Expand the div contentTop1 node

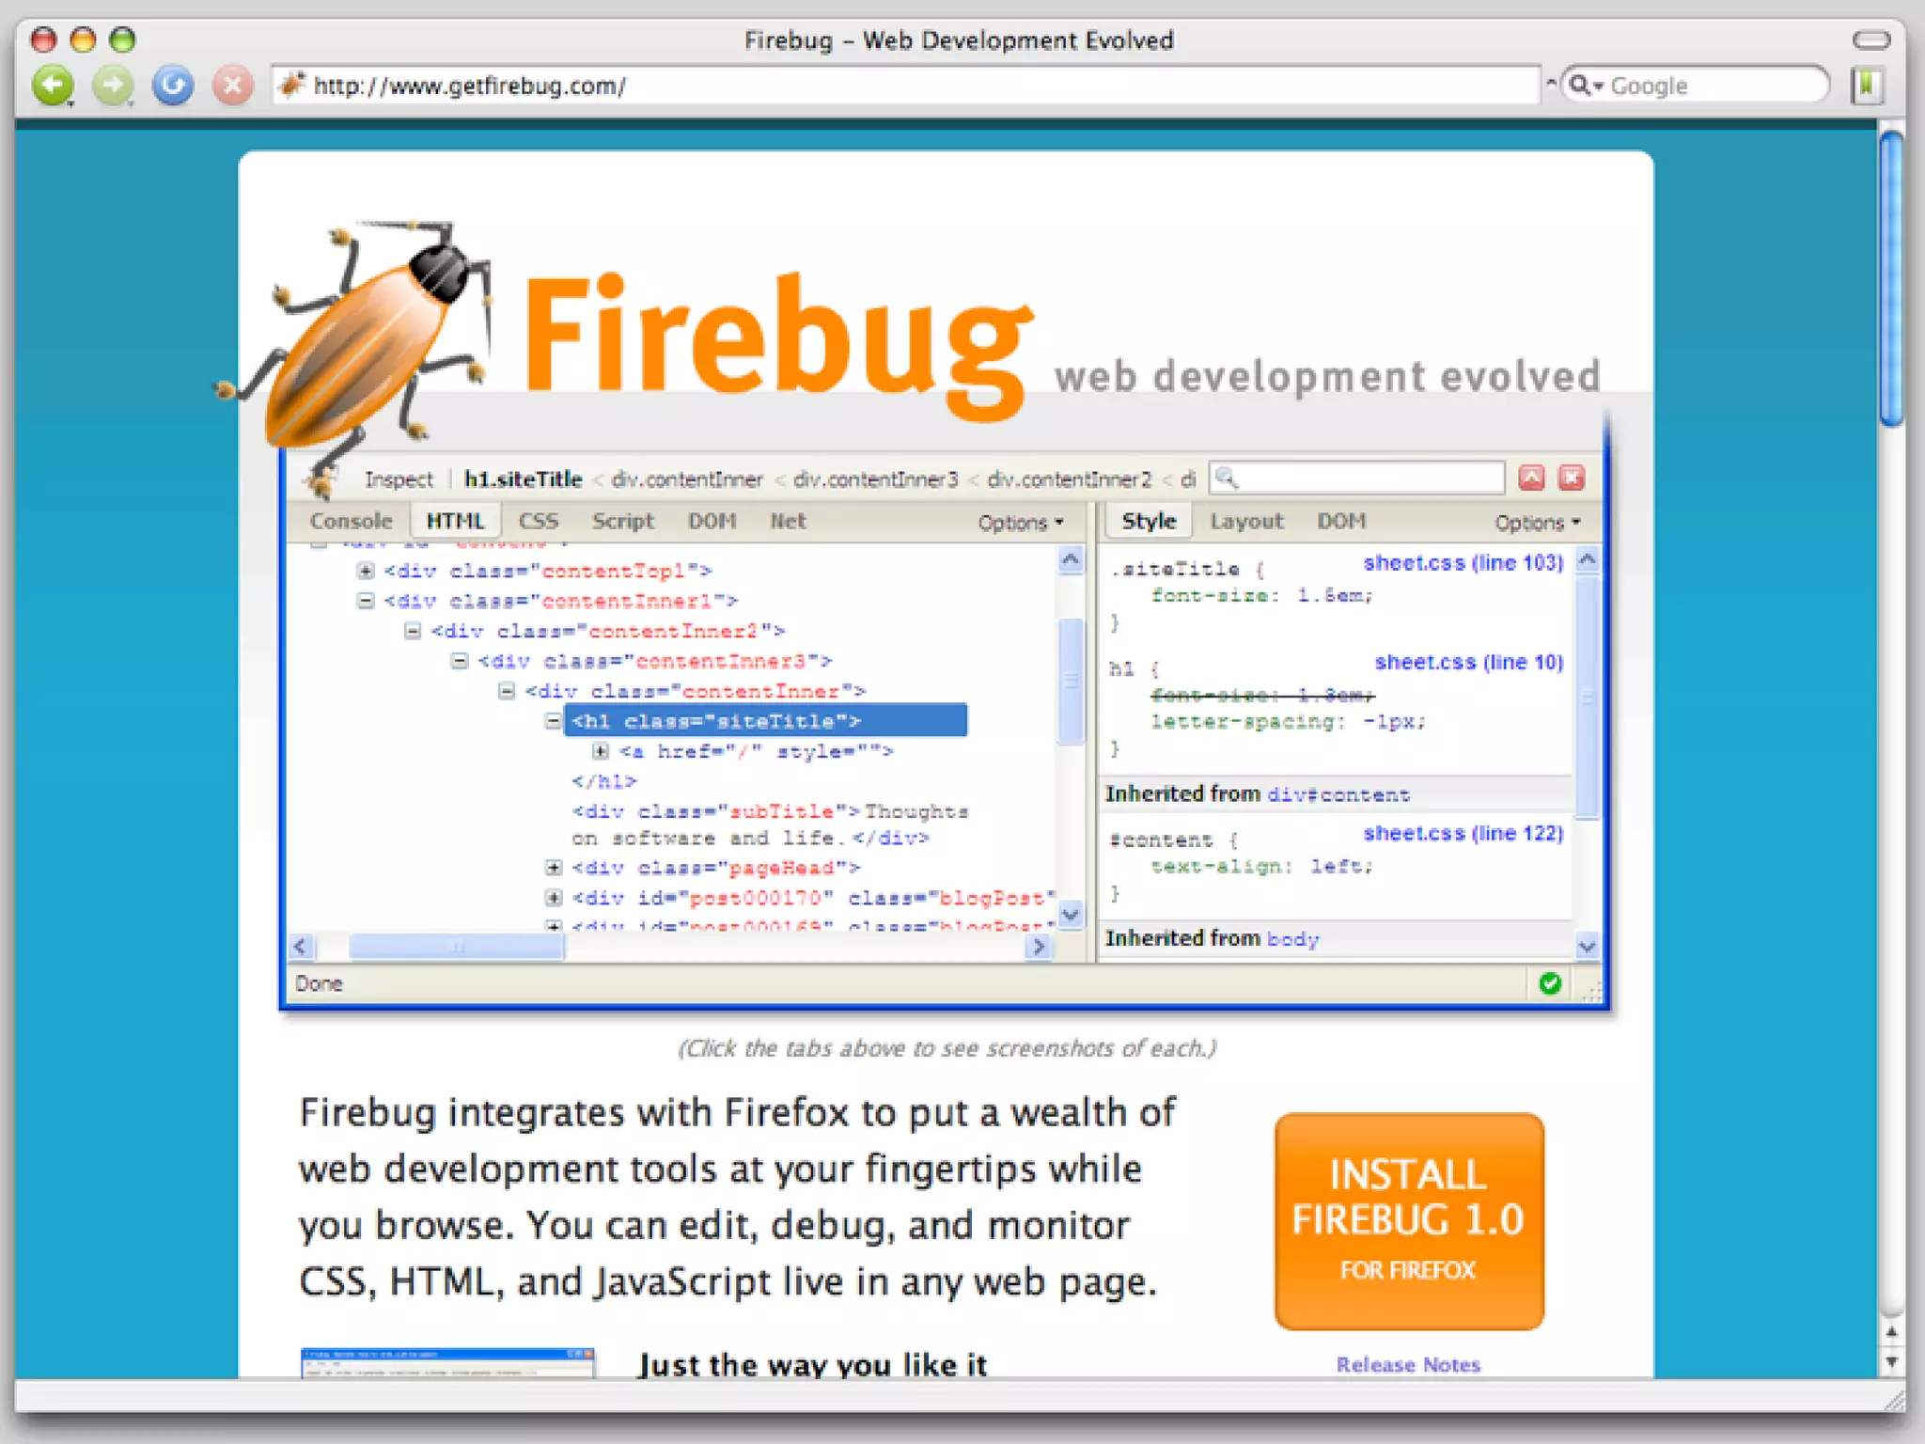pos(366,571)
